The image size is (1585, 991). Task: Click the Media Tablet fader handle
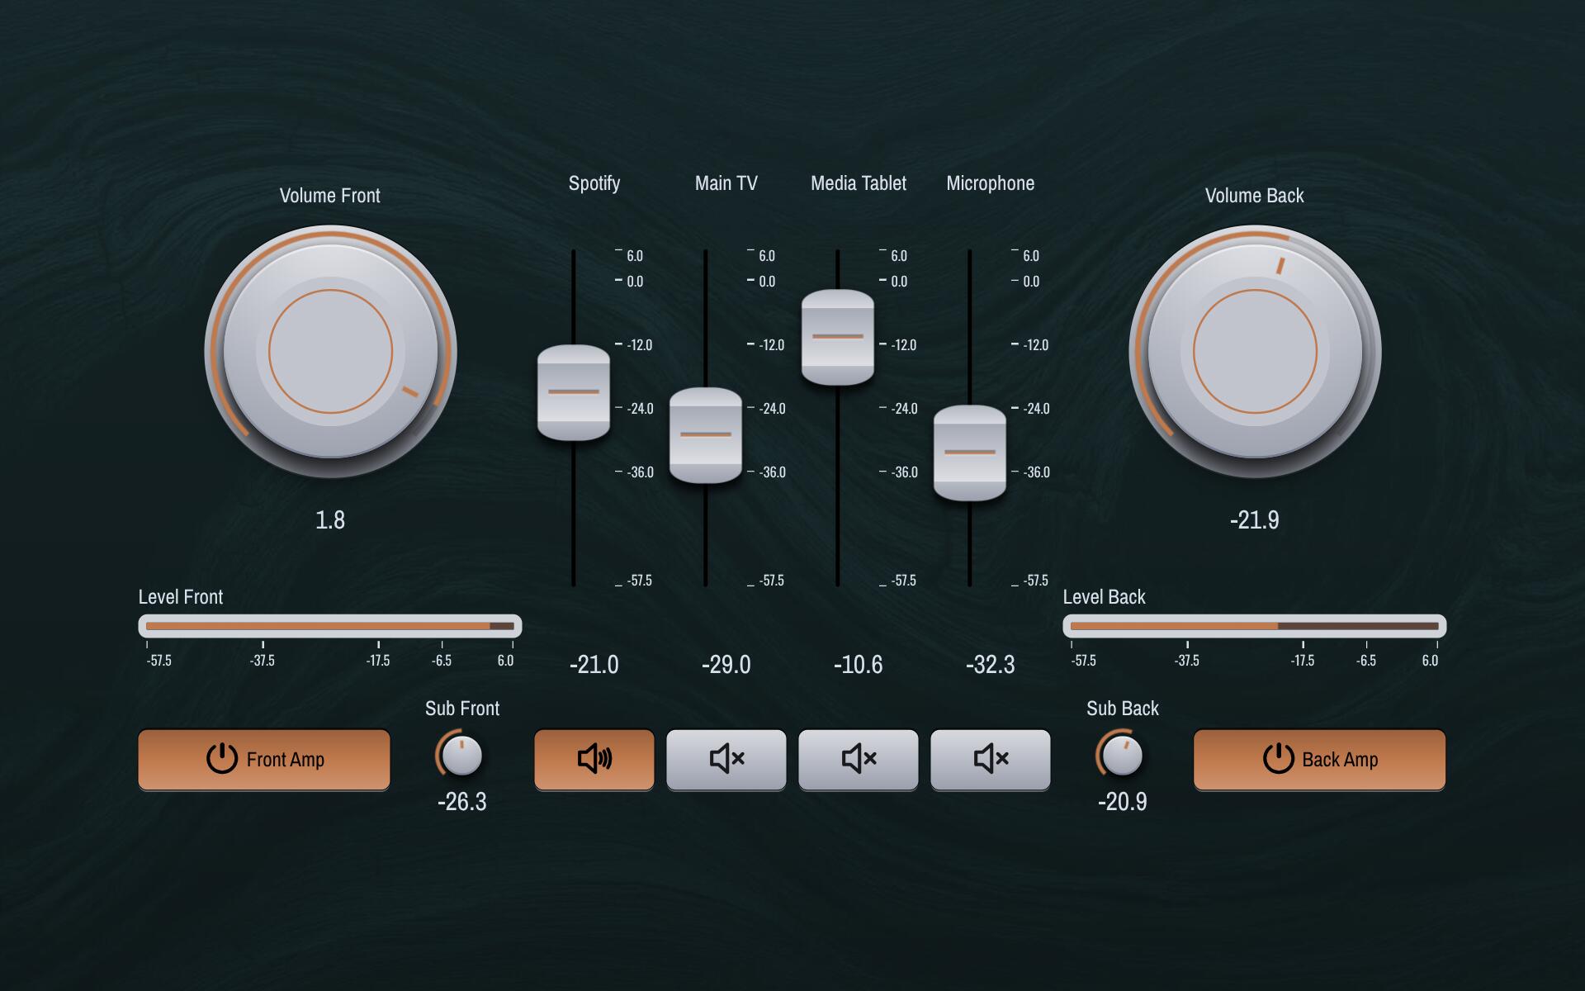pos(838,337)
